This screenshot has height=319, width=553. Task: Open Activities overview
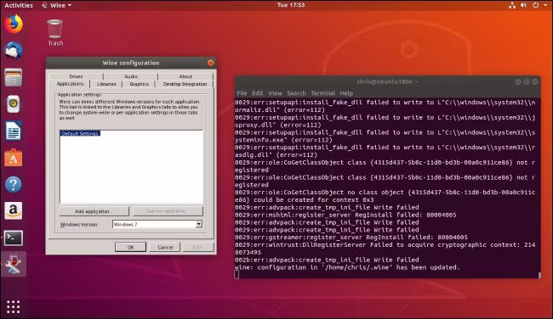[x=19, y=5]
